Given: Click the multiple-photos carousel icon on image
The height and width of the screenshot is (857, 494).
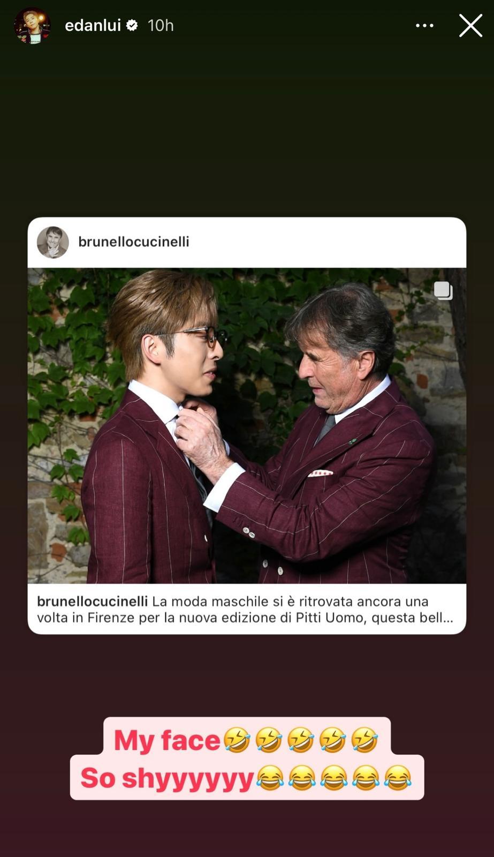Looking at the screenshot, I should [x=443, y=290].
